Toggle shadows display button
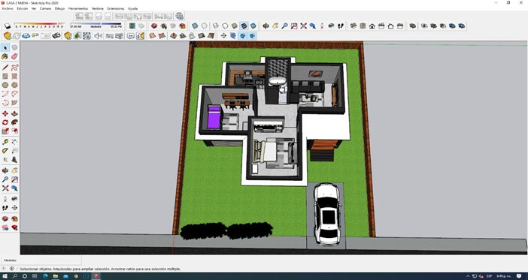 pos(8,26)
